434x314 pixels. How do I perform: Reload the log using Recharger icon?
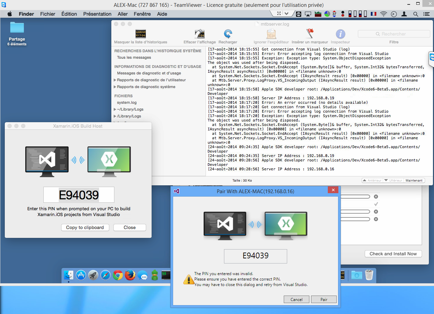point(228,34)
